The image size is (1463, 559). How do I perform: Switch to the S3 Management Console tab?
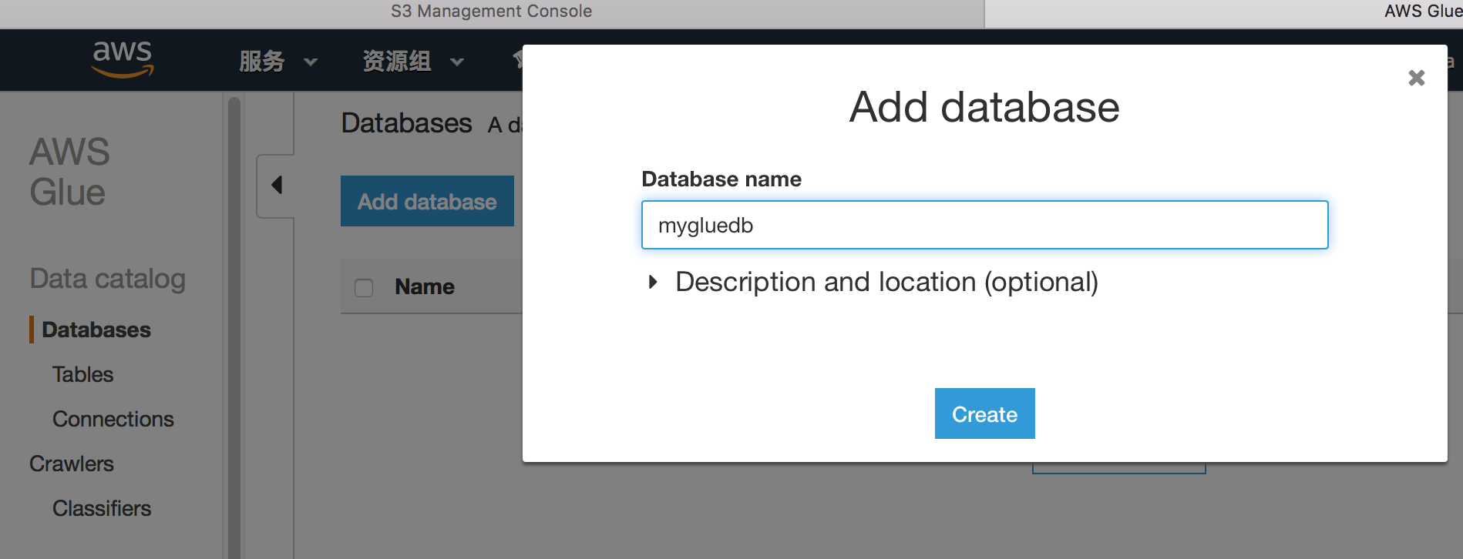point(492,12)
